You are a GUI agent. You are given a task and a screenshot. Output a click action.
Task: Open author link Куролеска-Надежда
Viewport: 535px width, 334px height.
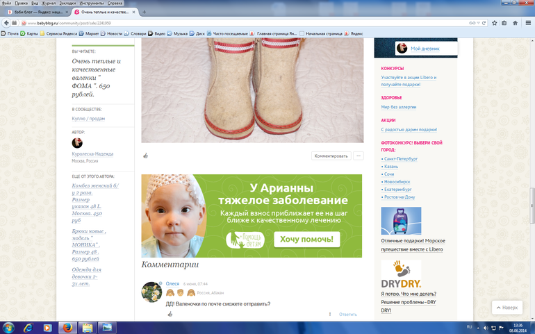[92, 154]
